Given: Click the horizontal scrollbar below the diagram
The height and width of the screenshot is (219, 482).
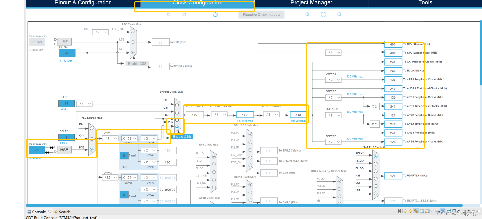Looking at the screenshot, I should pos(244,205).
